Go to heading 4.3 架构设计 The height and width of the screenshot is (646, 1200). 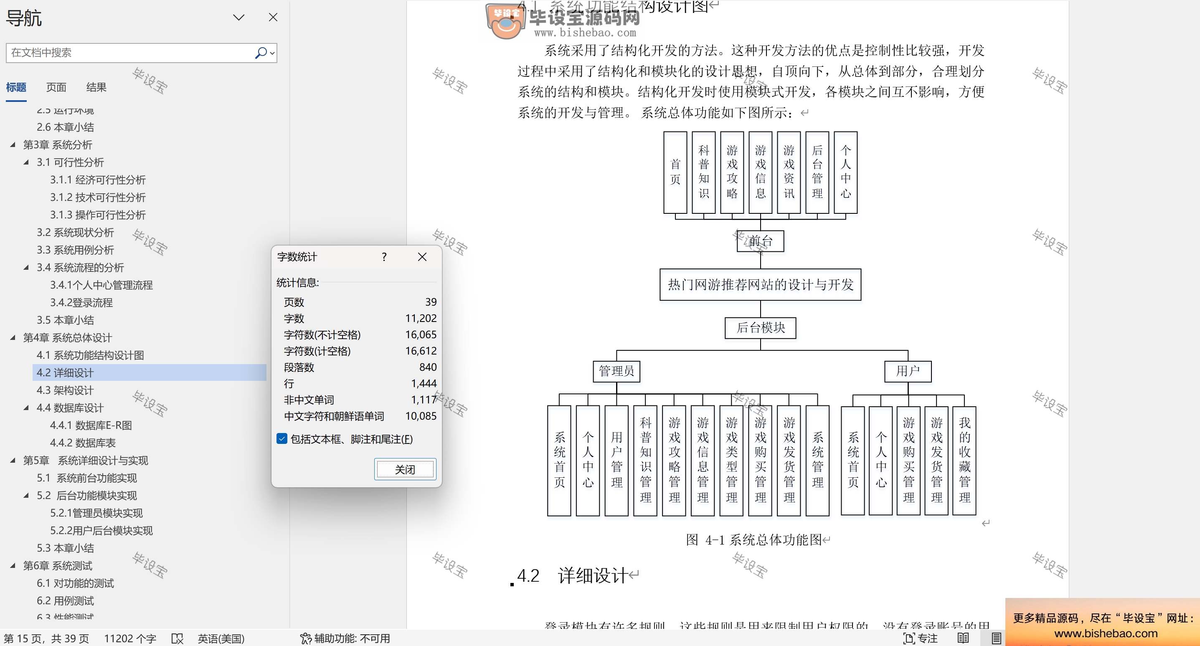pos(65,390)
